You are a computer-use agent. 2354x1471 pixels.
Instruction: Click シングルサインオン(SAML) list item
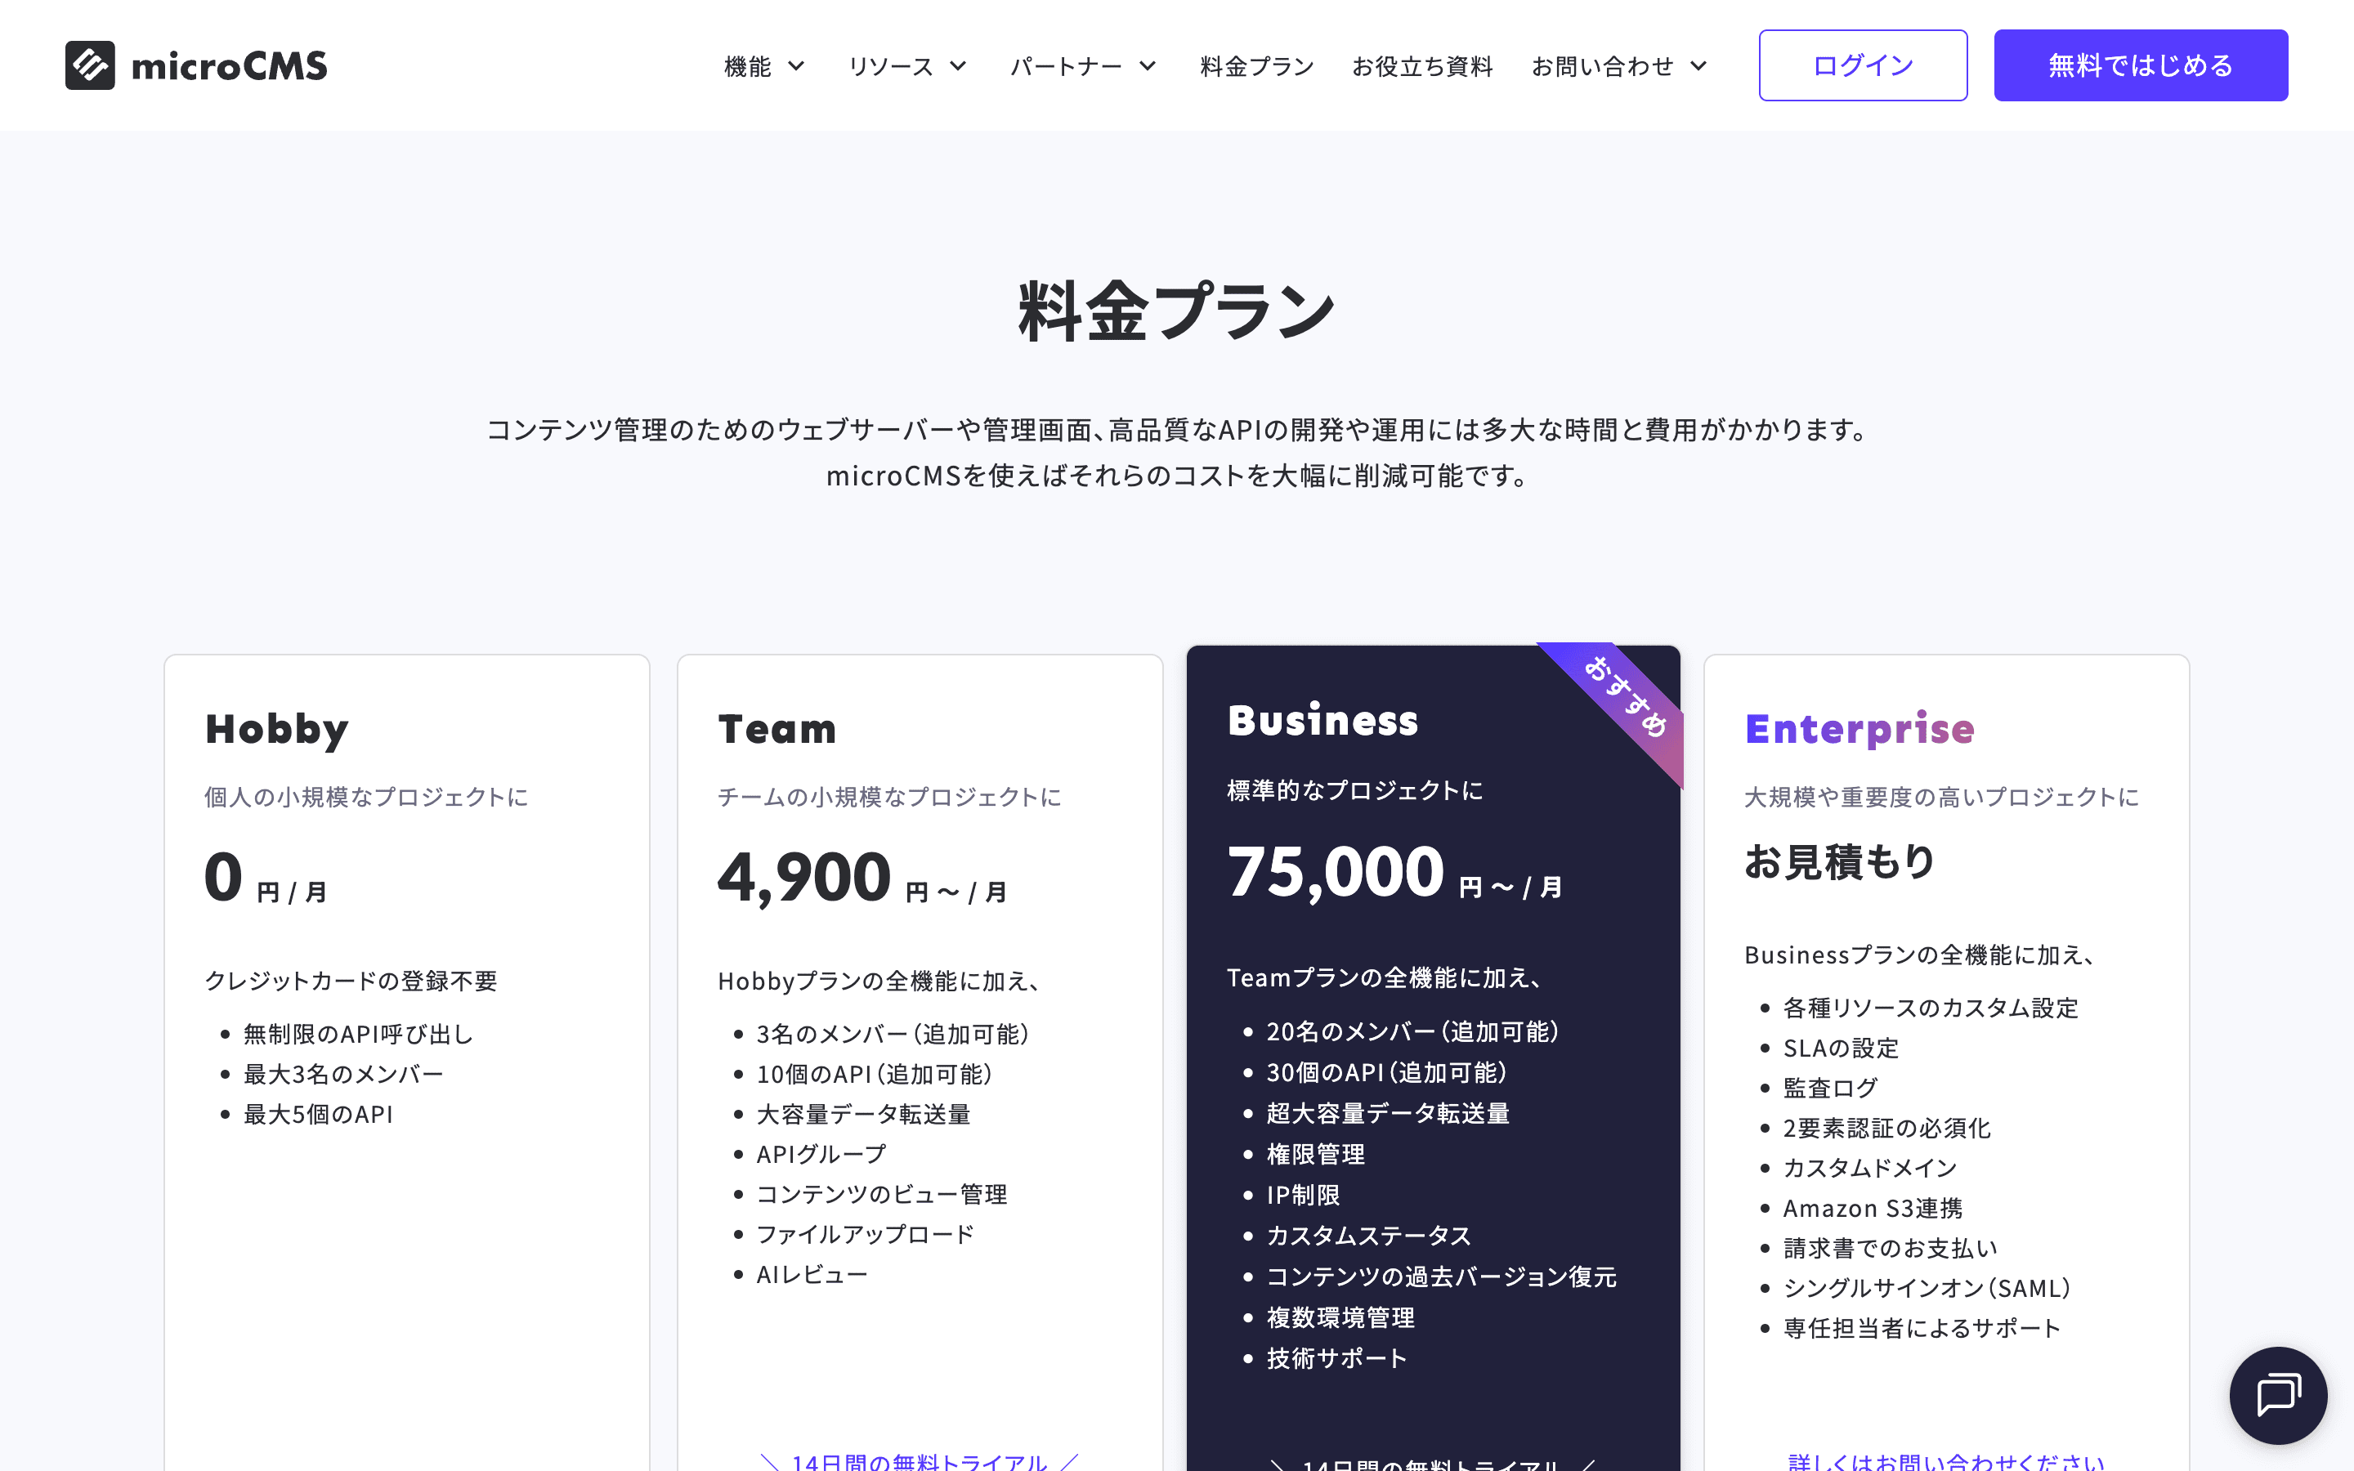coord(1927,1288)
